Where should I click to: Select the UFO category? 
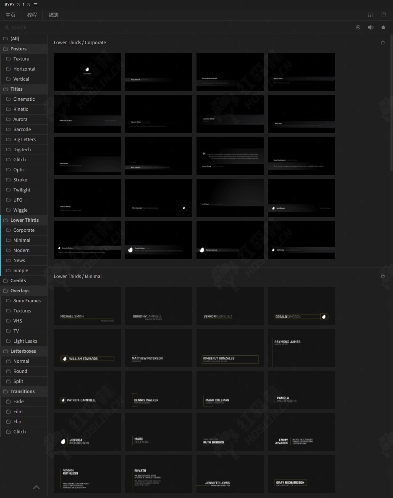pos(24,200)
